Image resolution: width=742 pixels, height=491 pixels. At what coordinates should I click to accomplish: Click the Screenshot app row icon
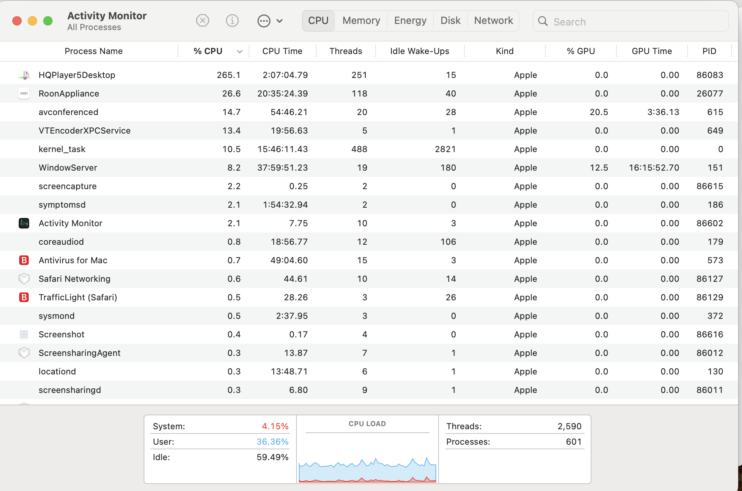point(24,334)
